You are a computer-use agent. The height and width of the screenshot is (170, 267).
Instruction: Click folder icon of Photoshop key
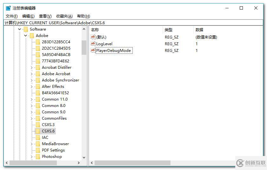[x=38, y=157]
